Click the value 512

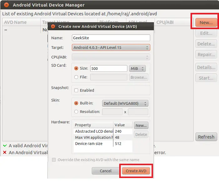click(x=118, y=144)
